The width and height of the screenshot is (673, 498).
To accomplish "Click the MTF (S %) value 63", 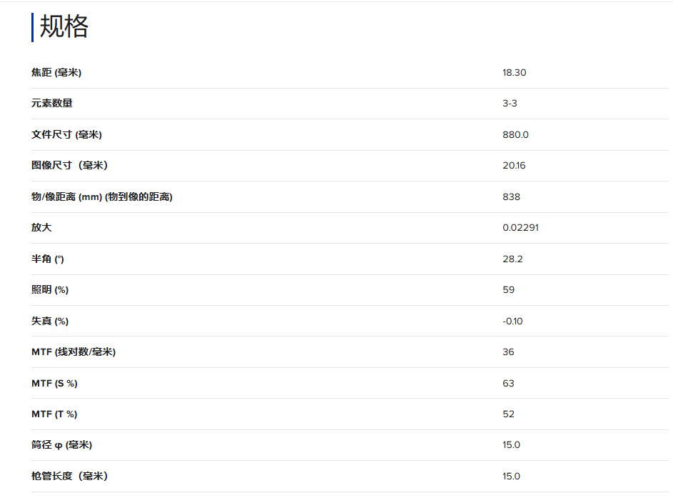I will [508, 383].
